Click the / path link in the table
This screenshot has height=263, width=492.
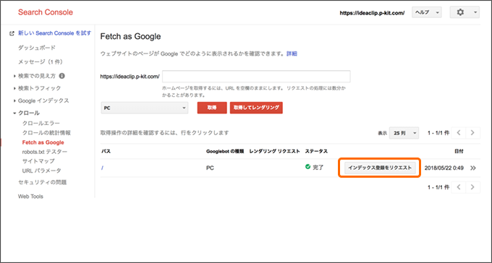tap(102, 168)
